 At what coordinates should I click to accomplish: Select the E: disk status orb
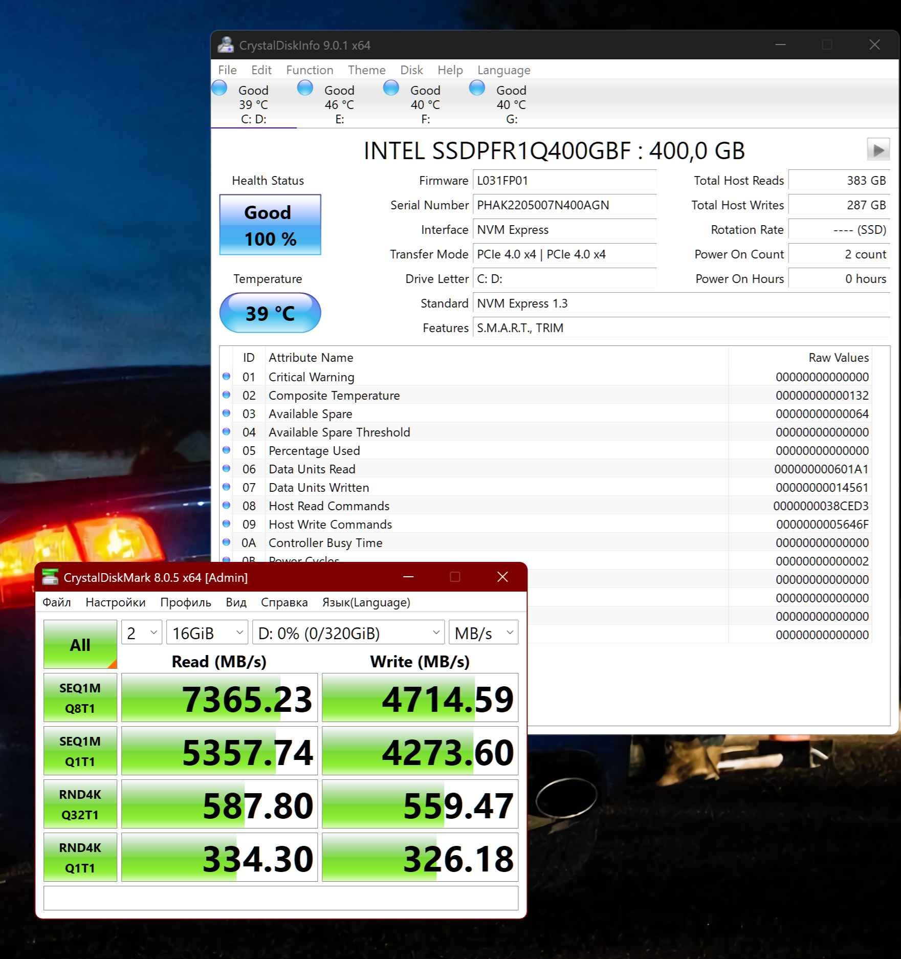tap(305, 88)
